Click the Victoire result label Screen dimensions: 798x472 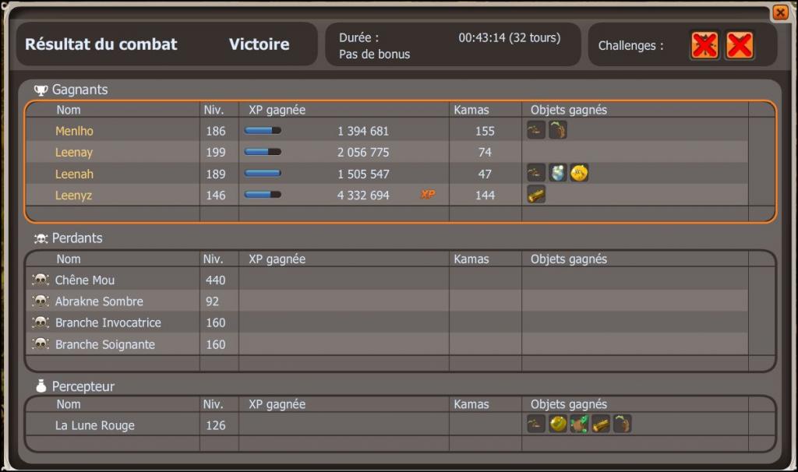[x=259, y=44]
